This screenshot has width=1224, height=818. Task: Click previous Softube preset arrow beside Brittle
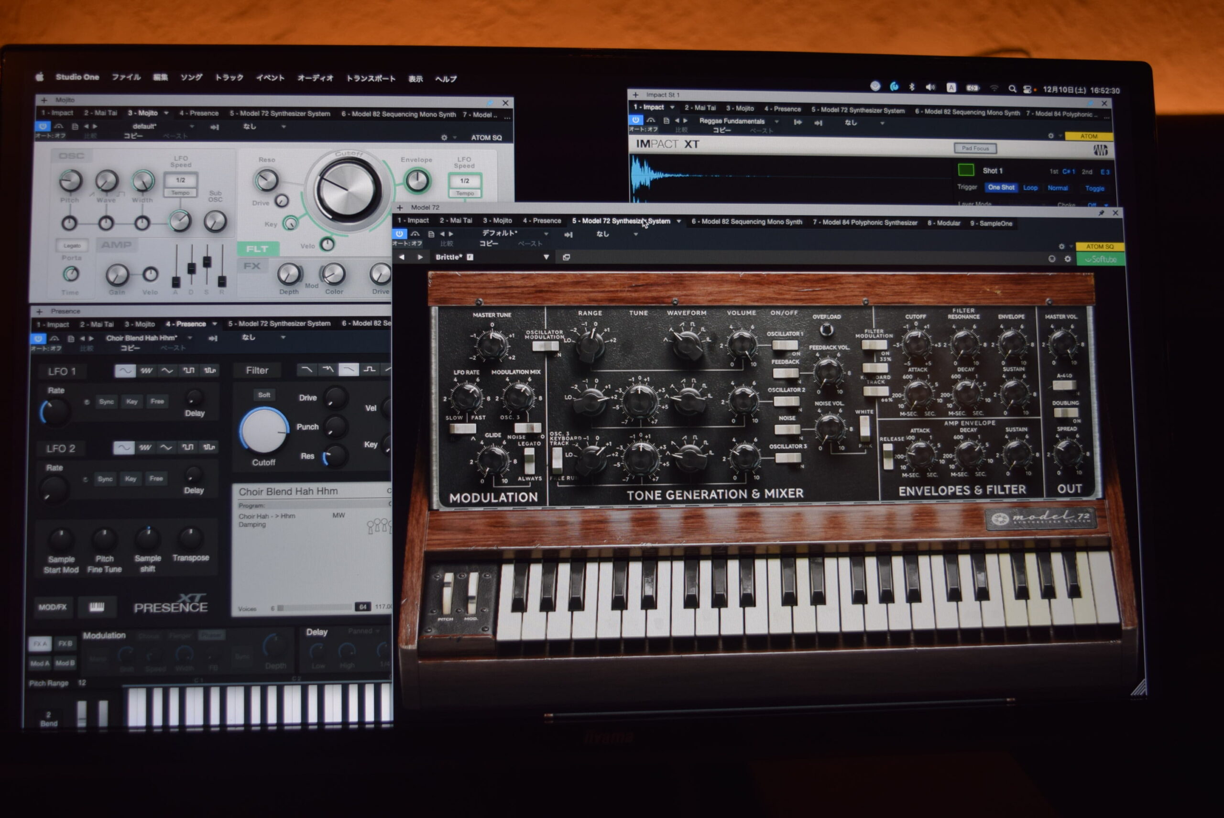tap(402, 257)
